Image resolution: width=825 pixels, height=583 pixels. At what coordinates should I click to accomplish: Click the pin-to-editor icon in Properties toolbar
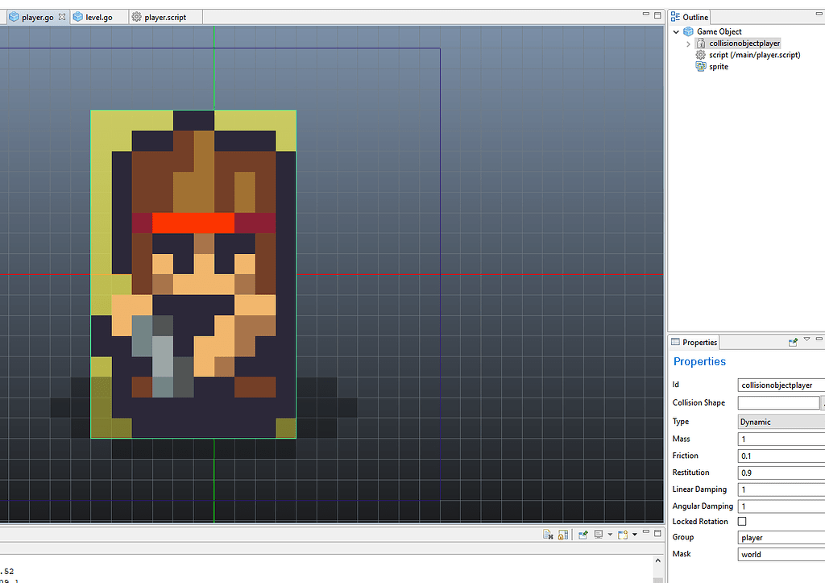[x=794, y=342]
